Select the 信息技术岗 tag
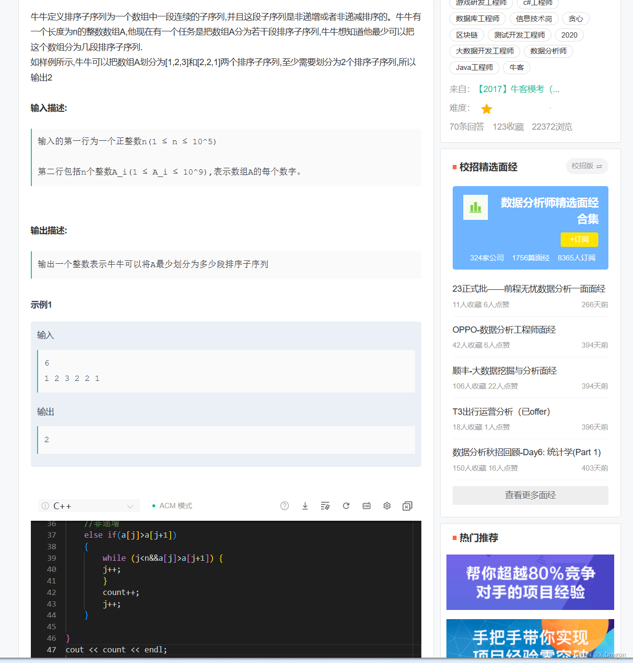This screenshot has width=633, height=663. pyautogui.click(x=534, y=19)
